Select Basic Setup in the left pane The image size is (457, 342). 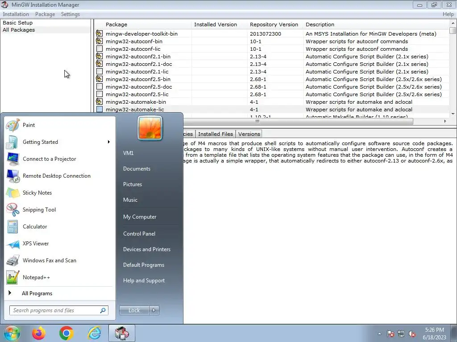coord(17,23)
